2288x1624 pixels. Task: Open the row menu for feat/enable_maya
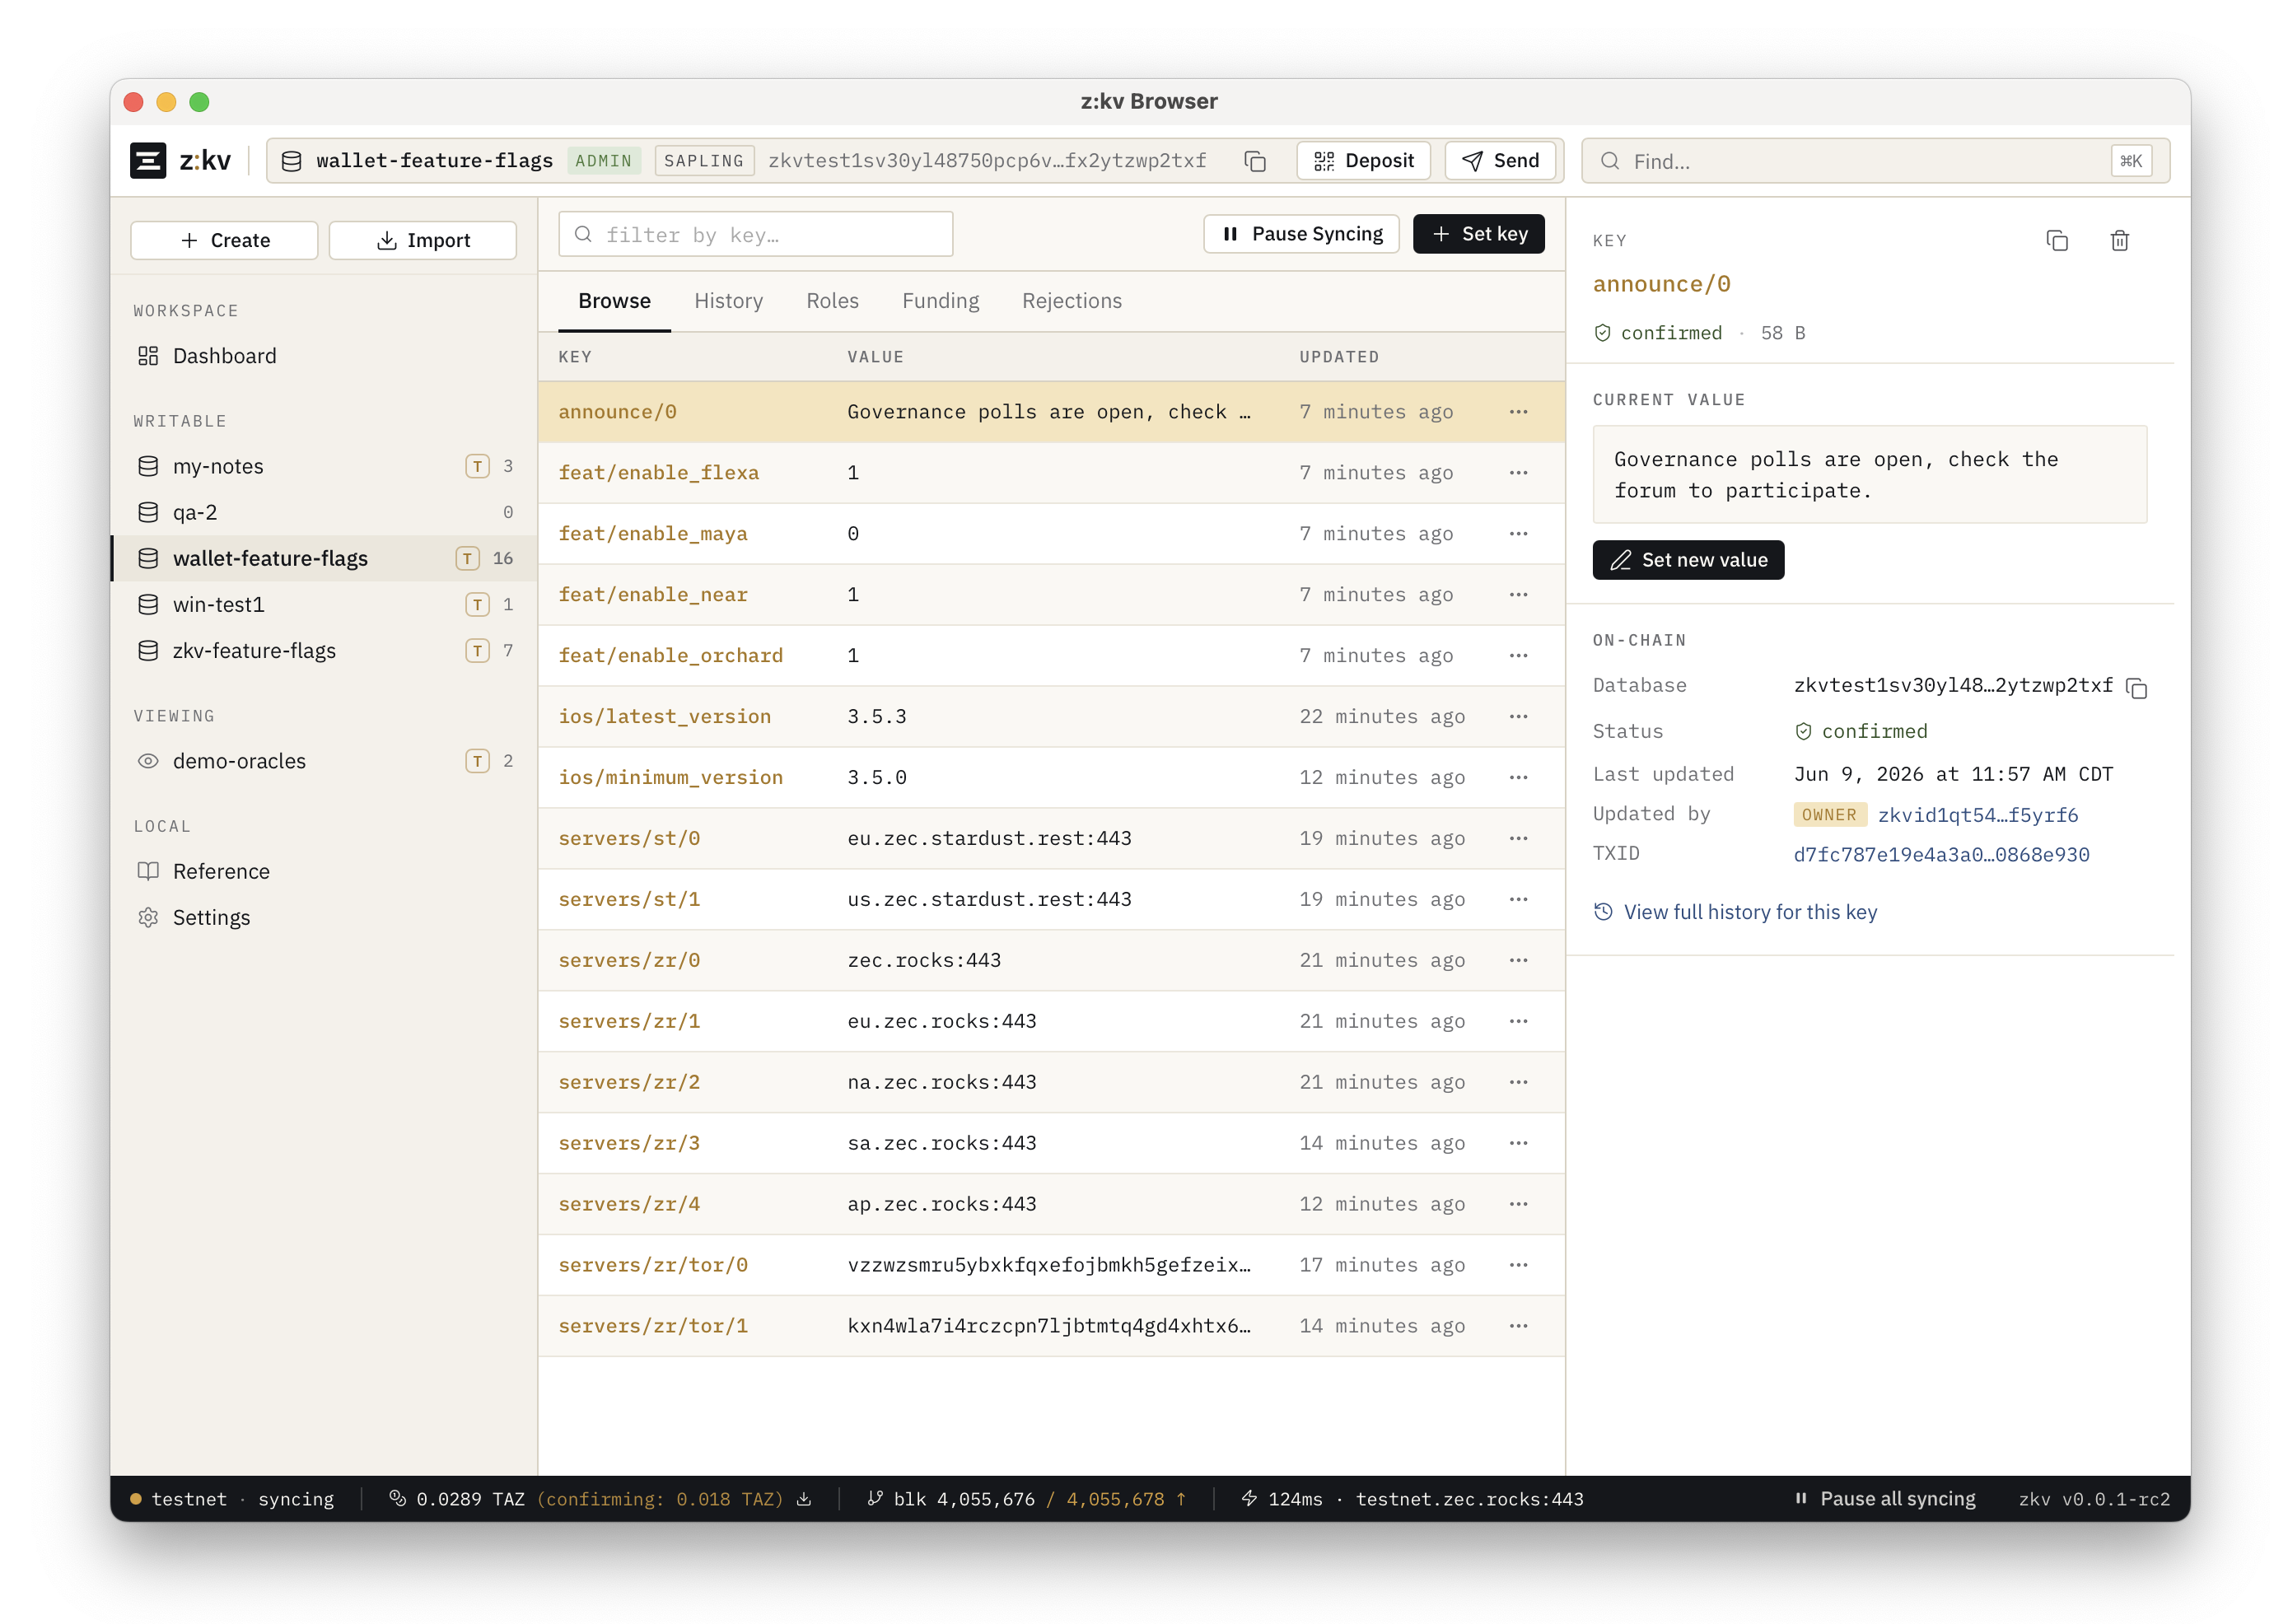(x=1518, y=534)
